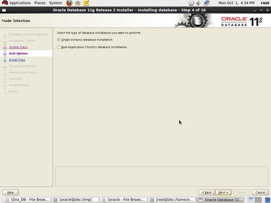Switch to root@zbc terminal in taskbar

point(172,200)
